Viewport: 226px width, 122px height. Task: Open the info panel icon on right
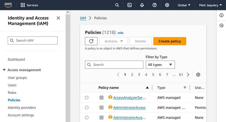coord(221,15)
